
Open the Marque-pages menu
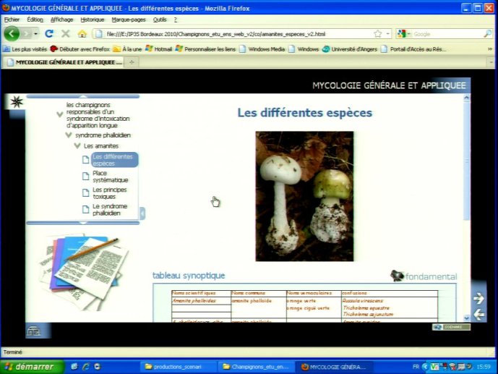click(x=129, y=20)
